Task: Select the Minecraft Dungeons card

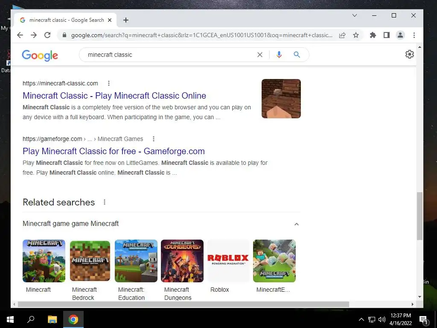Action: [x=182, y=270]
